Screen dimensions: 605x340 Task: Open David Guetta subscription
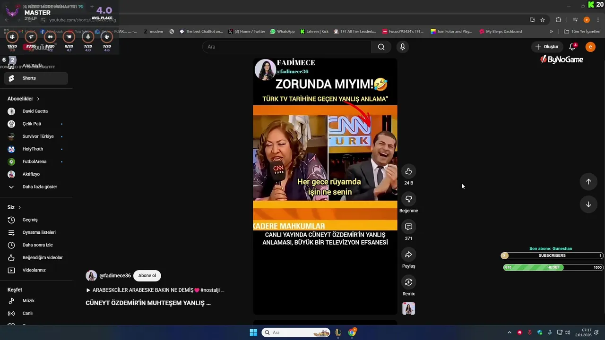coord(36,111)
